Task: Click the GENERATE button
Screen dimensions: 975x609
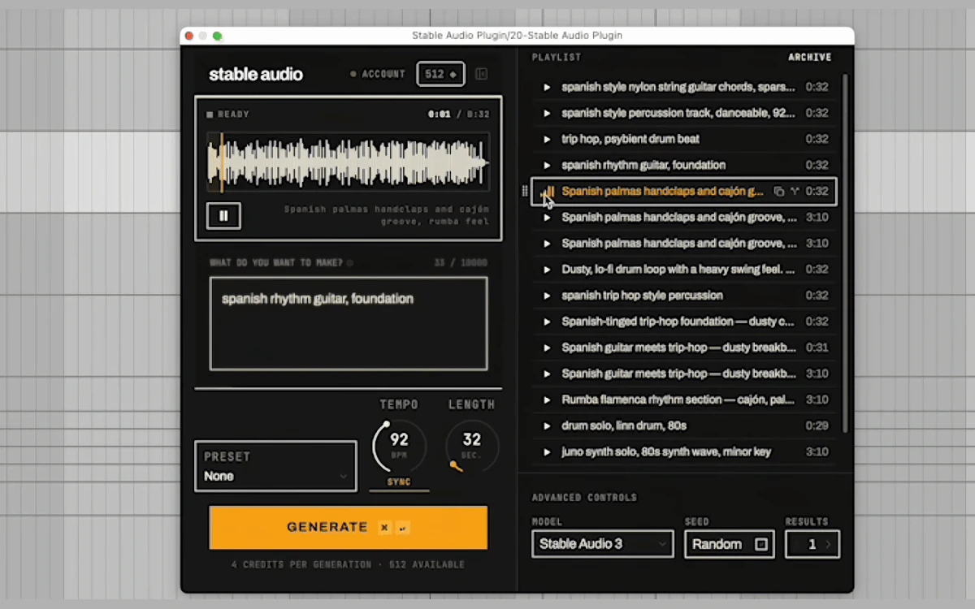Action: tap(349, 527)
